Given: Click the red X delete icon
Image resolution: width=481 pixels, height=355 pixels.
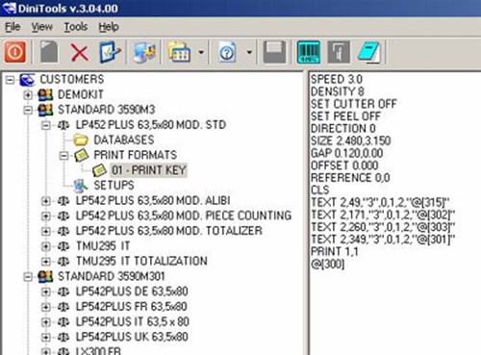Looking at the screenshot, I should 79,52.
